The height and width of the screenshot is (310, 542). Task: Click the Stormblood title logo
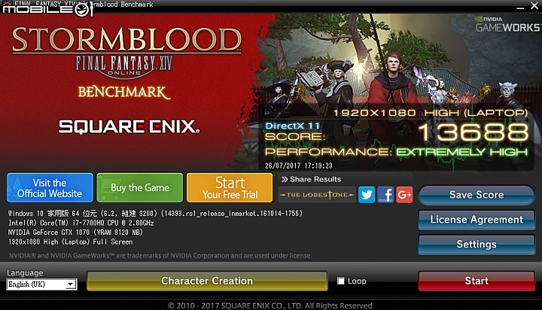click(126, 40)
